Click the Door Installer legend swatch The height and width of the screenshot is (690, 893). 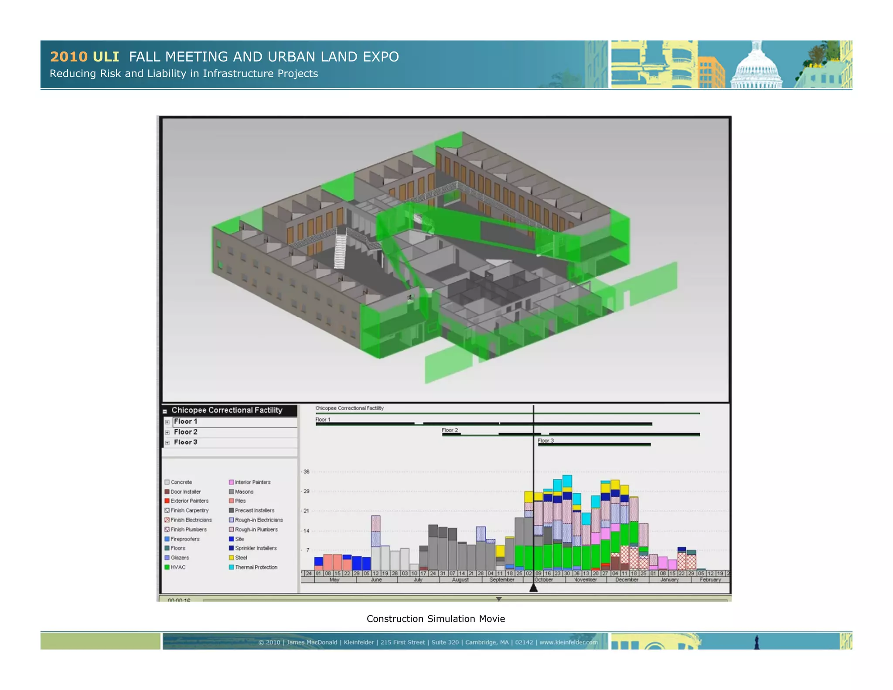click(x=167, y=492)
